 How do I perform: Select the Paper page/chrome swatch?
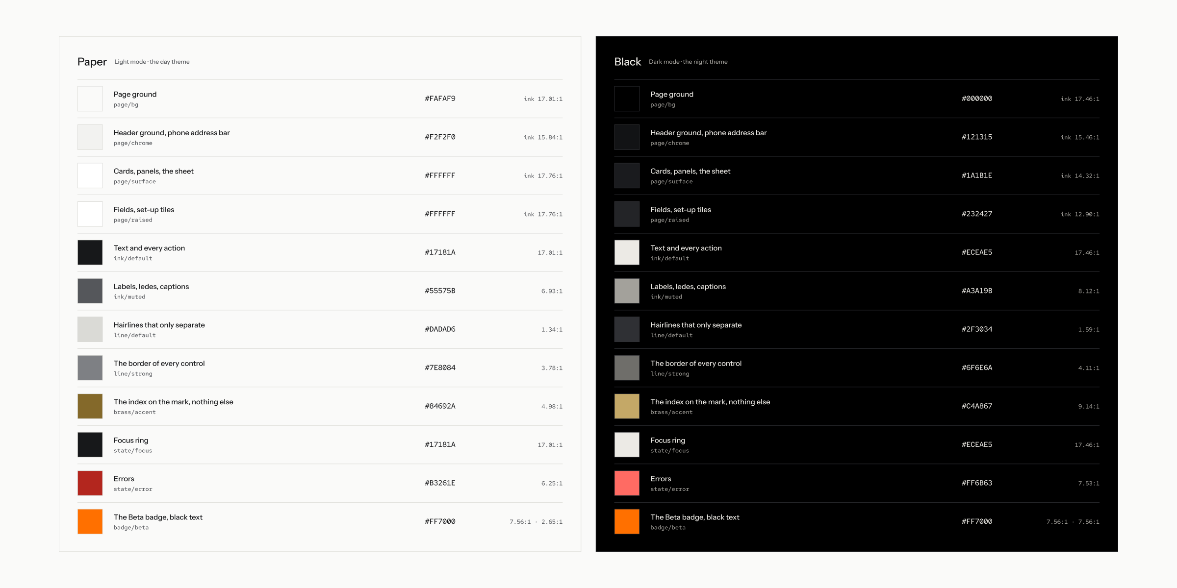pyautogui.click(x=90, y=137)
